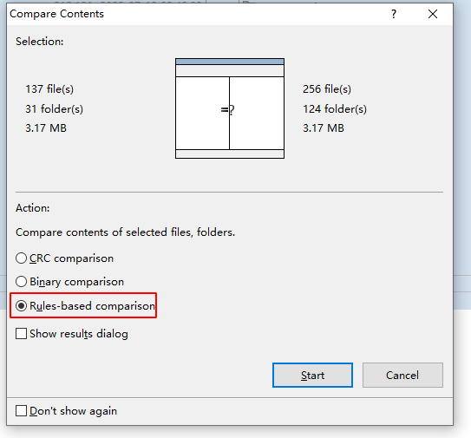The height and width of the screenshot is (438, 471).
Task: Click the Selection heading label
Action: coord(40,42)
